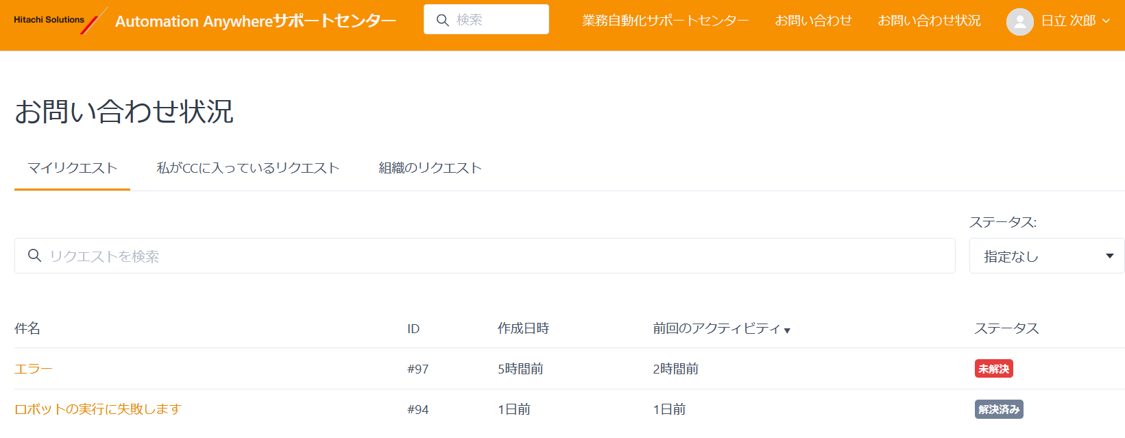Click the sort arrow beside 前回のアクティビティ
Viewport: 1125px width, 438px height.
tap(787, 330)
